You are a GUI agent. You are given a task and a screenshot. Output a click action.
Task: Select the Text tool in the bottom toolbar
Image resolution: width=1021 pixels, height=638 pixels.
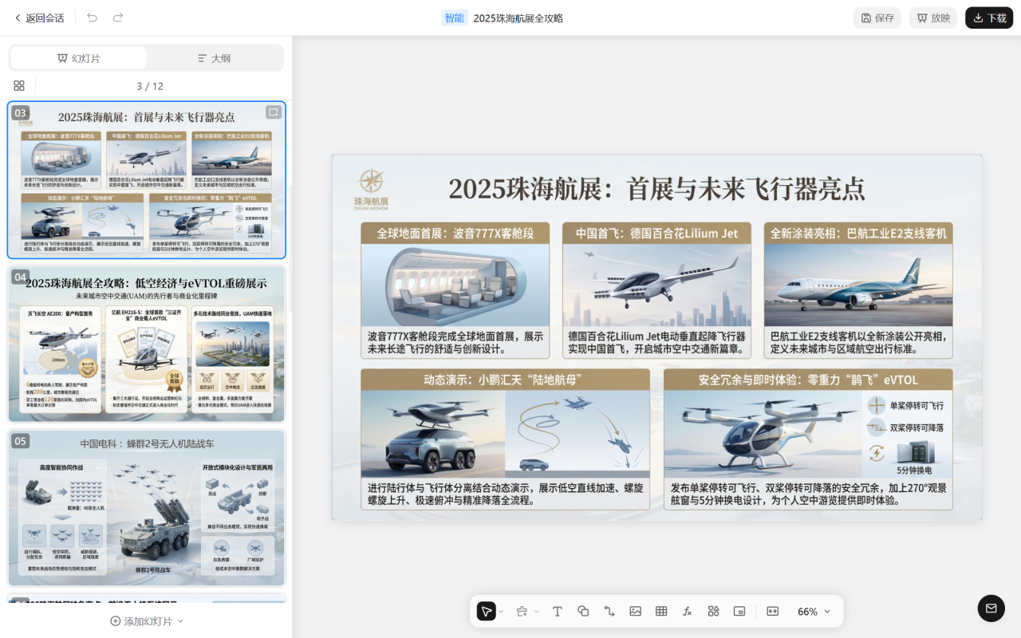[x=557, y=611]
